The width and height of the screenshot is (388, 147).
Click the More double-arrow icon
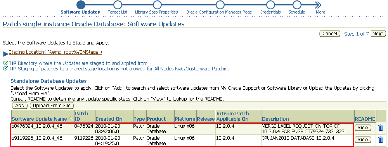(x=318, y=5)
